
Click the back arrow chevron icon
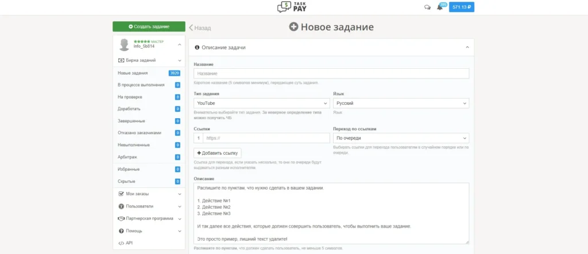coord(191,28)
